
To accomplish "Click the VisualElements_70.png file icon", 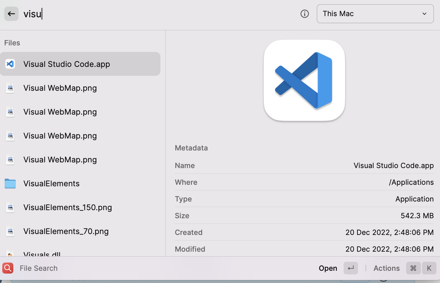I will click(x=10, y=231).
